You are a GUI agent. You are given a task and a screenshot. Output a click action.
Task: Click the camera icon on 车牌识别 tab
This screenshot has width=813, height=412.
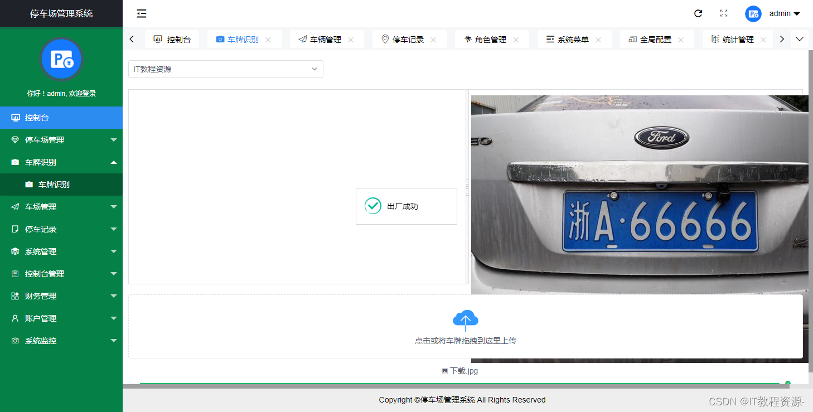point(220,39)
